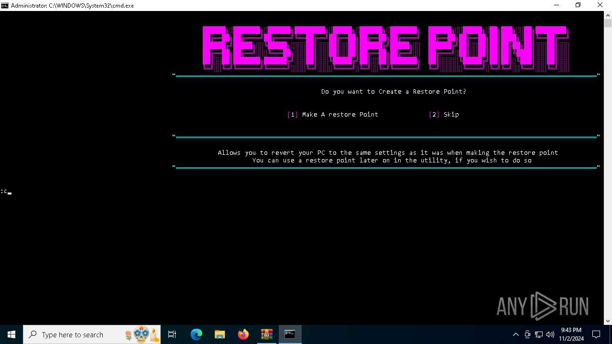Launch Microsoft Edge from taskbar
The height and width of the screenshot is (344, 612).
[x=197, y=334]
